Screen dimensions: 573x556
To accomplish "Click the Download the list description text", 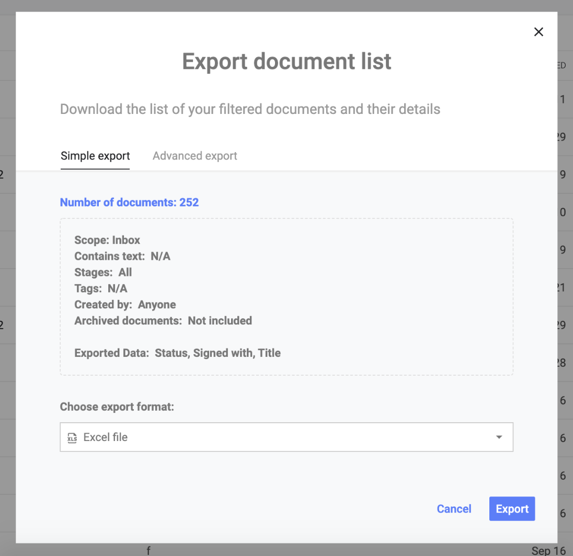I will pos(250,109).
